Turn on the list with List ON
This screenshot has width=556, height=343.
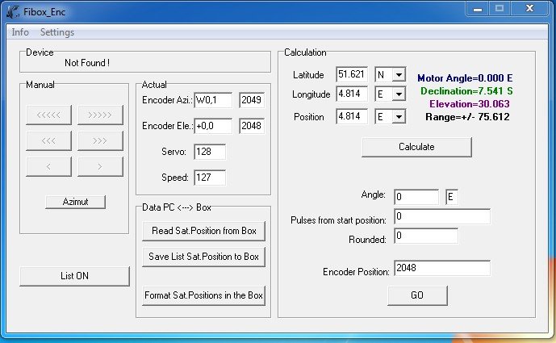[x=74, y=276]
